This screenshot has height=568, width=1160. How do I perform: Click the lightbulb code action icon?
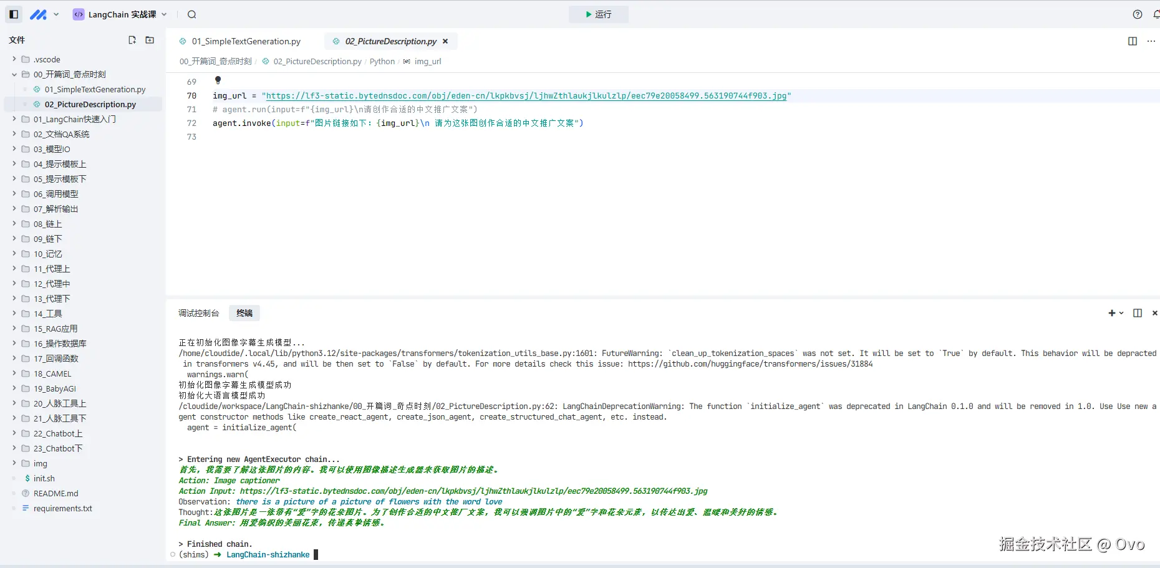coord(218,80)
